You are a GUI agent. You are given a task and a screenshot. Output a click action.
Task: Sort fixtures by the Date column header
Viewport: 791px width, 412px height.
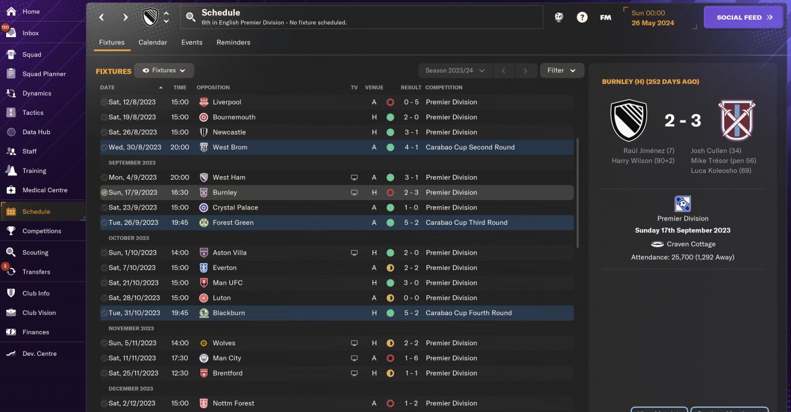pos(108,88)
